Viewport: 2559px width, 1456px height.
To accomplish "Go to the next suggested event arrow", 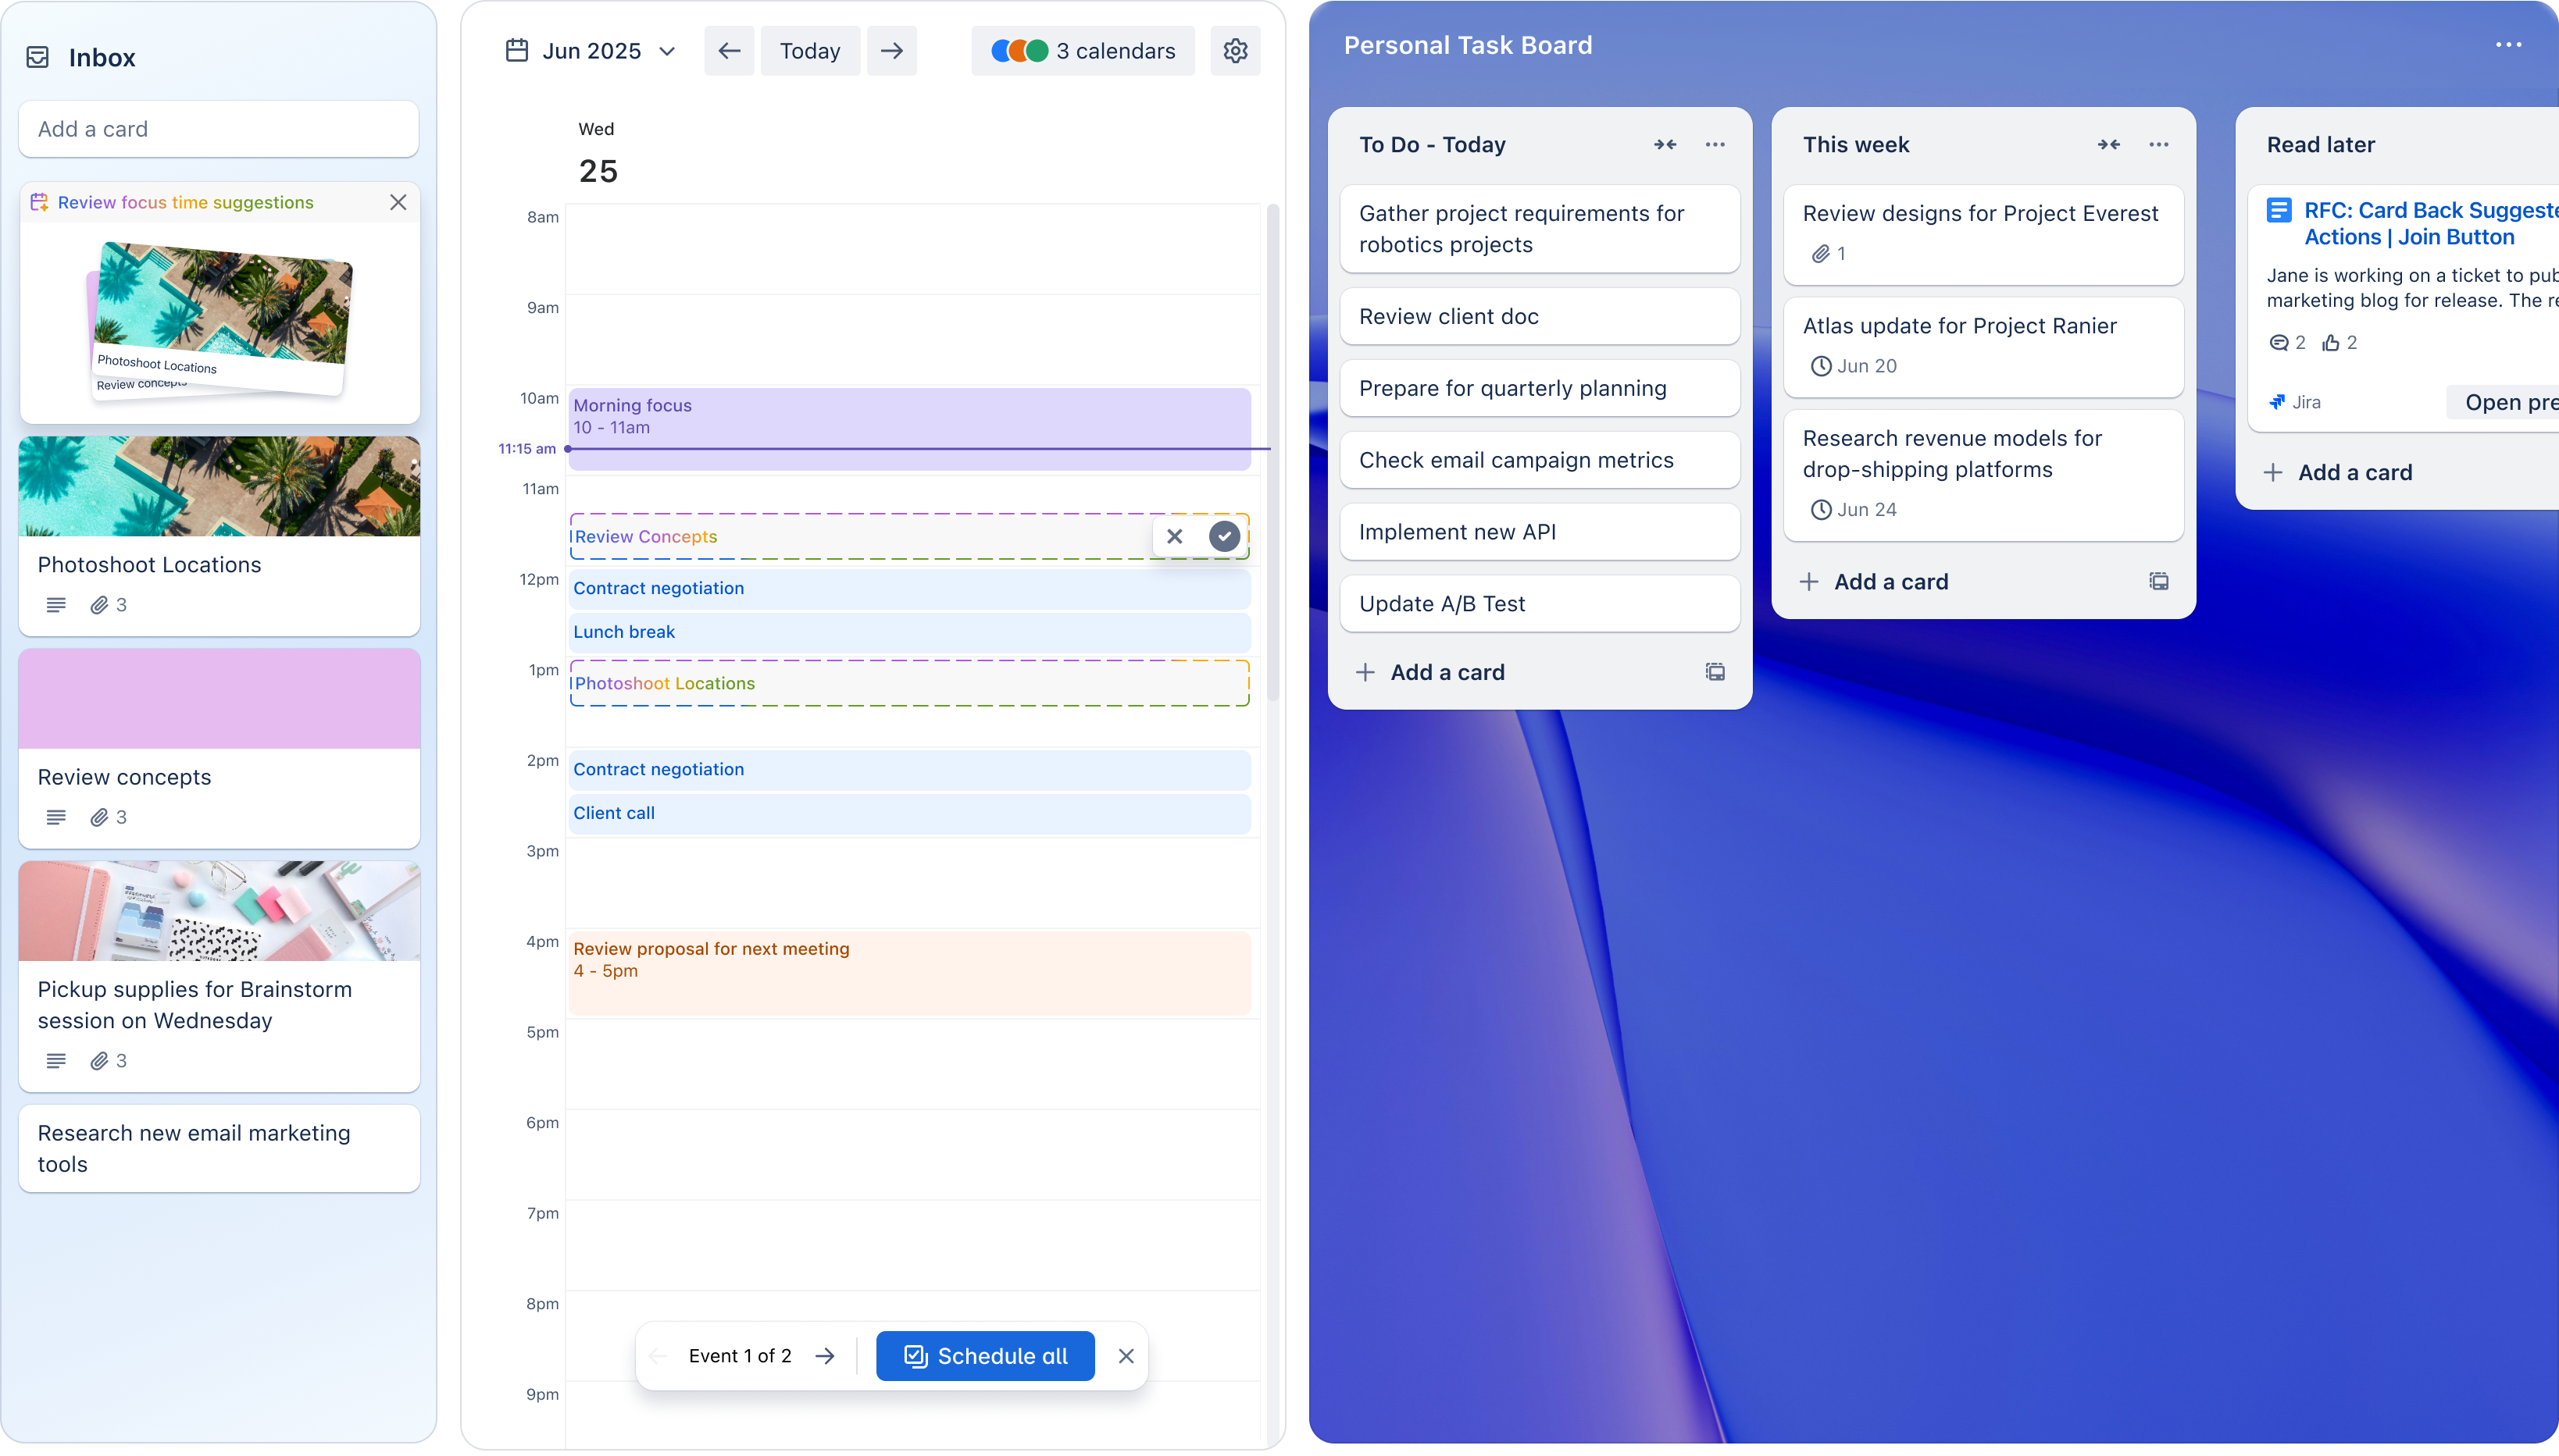I will 826,1356.
